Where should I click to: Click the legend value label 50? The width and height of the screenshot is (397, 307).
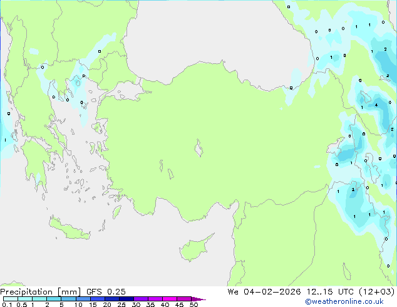click(x=193, y=304)
